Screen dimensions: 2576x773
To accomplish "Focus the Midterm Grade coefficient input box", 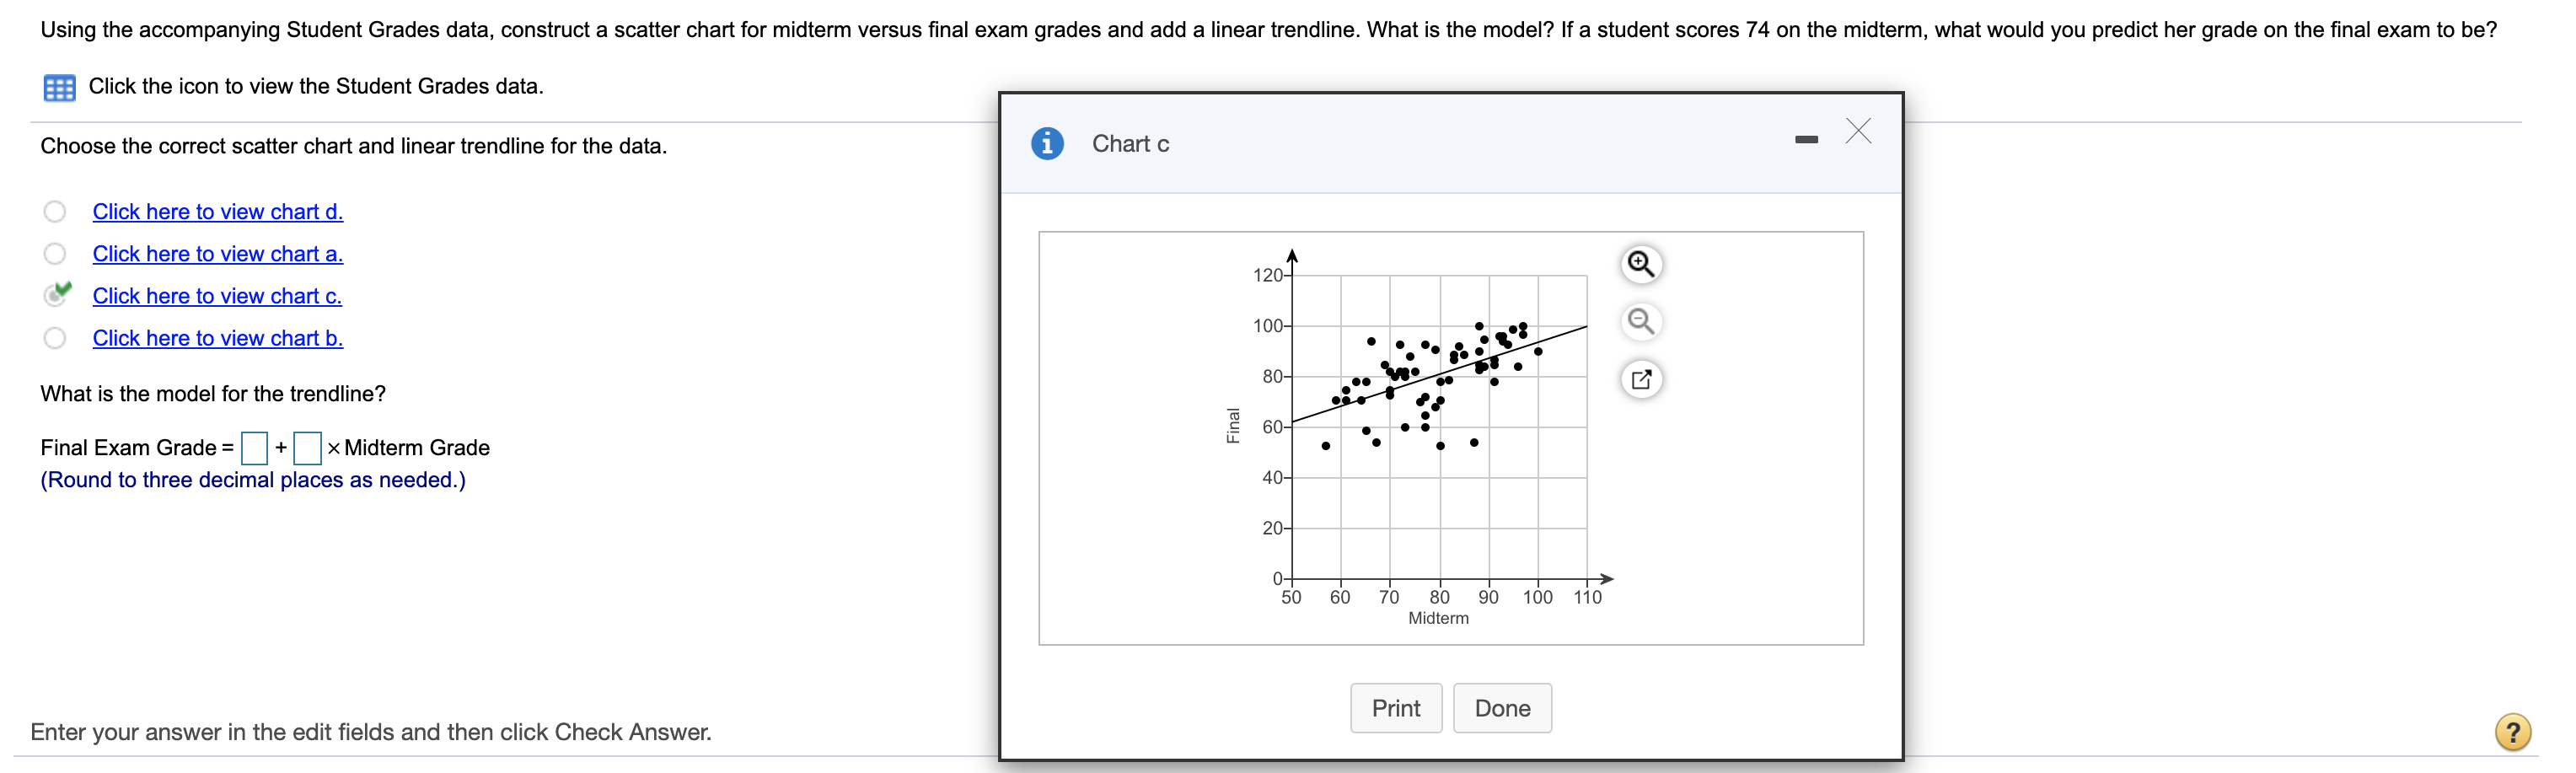I will 307,448.
